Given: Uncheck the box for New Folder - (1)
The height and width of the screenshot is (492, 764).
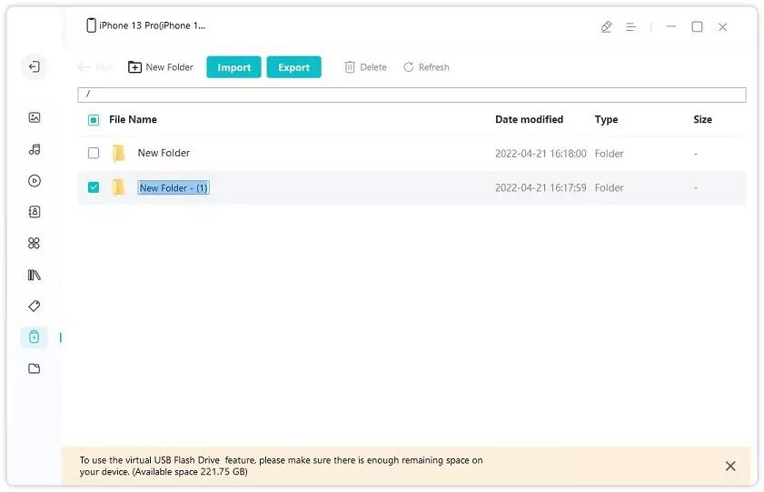Looking at the screenshot, I should point(94,187).
